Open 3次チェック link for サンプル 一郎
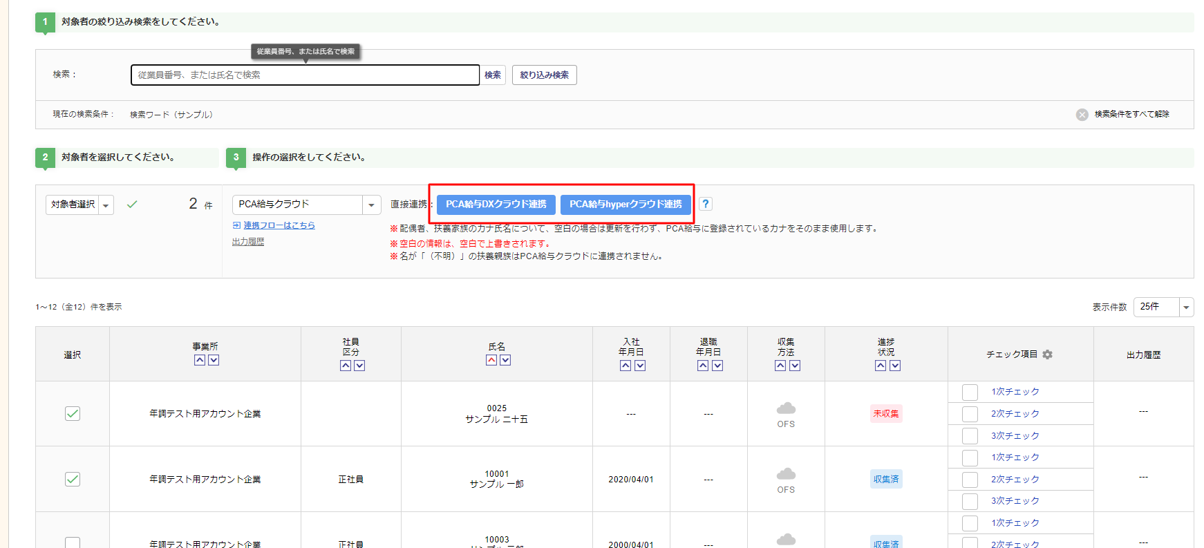Image resolution: width=1204 pixels, height=548 pixels. [x=1015, y=501]
